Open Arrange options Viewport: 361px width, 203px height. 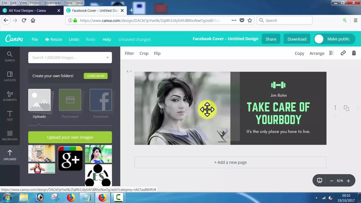coord(317,53)
